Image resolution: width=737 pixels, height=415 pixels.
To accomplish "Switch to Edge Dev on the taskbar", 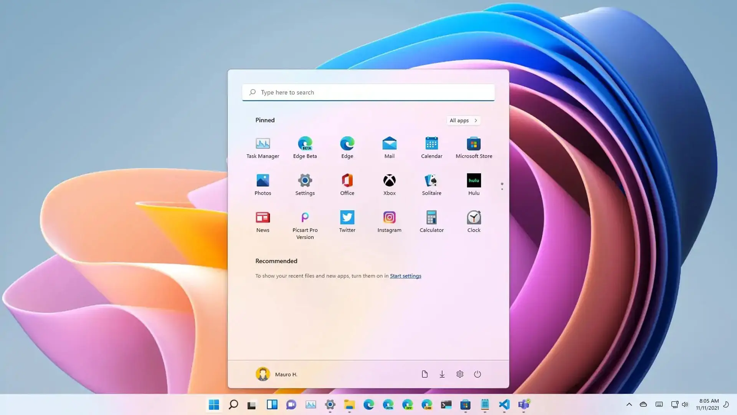I will tap(407, 404).
